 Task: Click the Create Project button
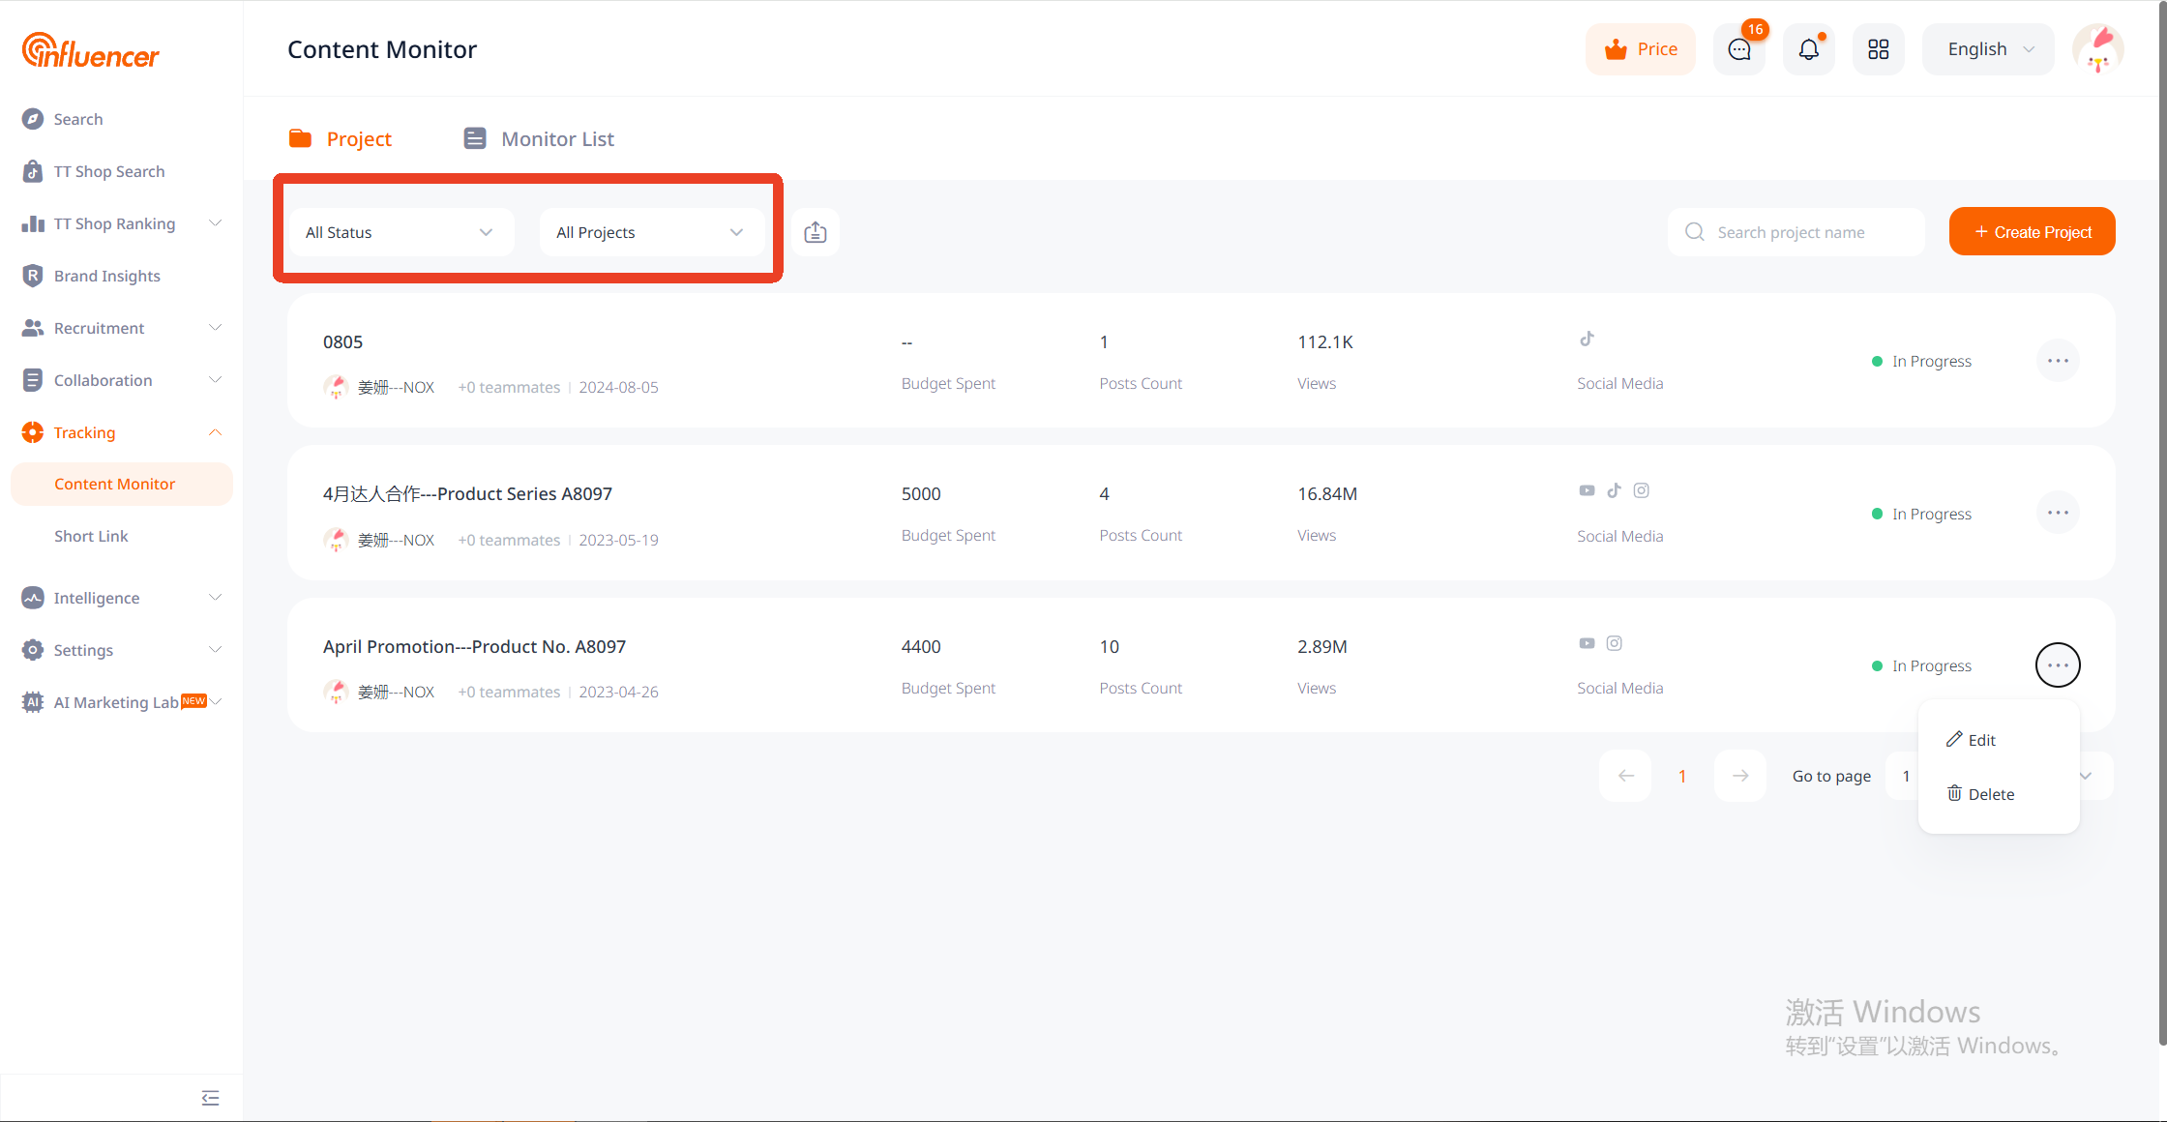2032,232
